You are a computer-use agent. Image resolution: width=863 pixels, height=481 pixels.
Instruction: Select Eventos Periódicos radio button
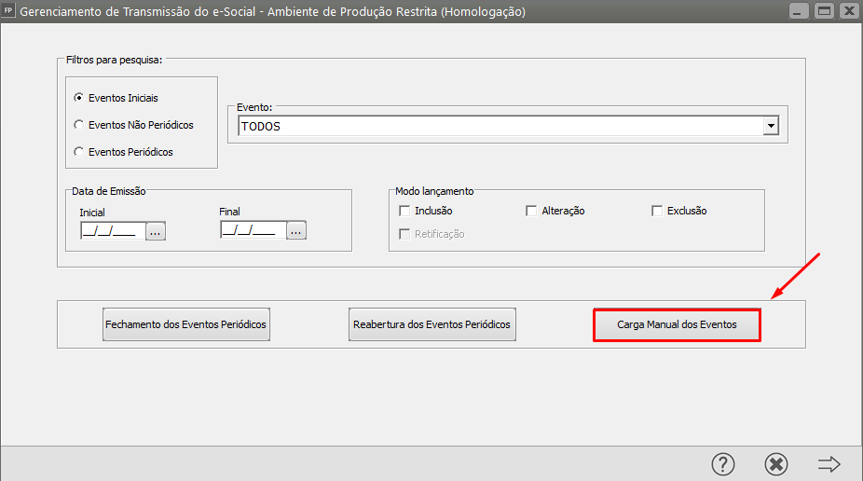[78, 152]
